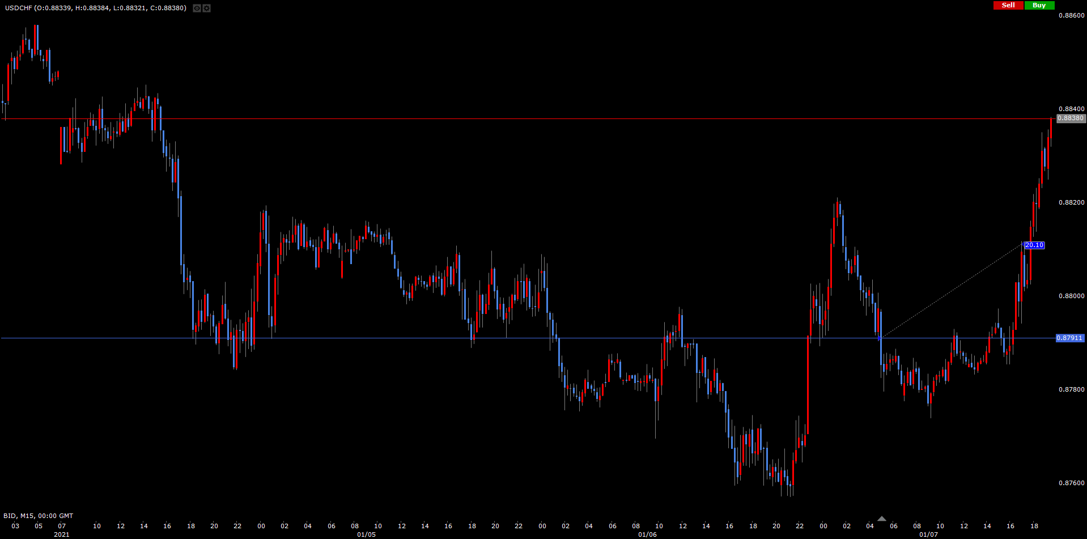Click the BID, M15, 00:00 GMT label
1087x539 pixels.
click(39, 516)
